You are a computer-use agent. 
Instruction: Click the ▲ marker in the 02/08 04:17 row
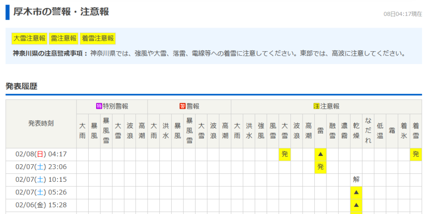coord(321,154)
